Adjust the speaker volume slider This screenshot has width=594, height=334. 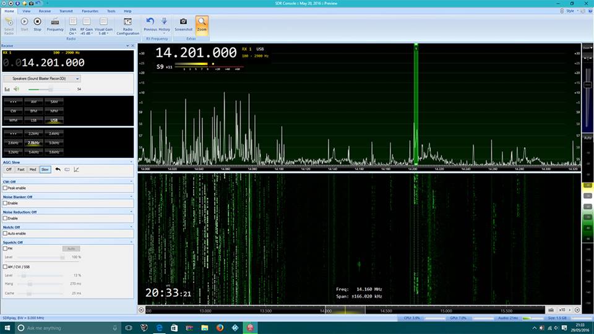pos(51,89)
